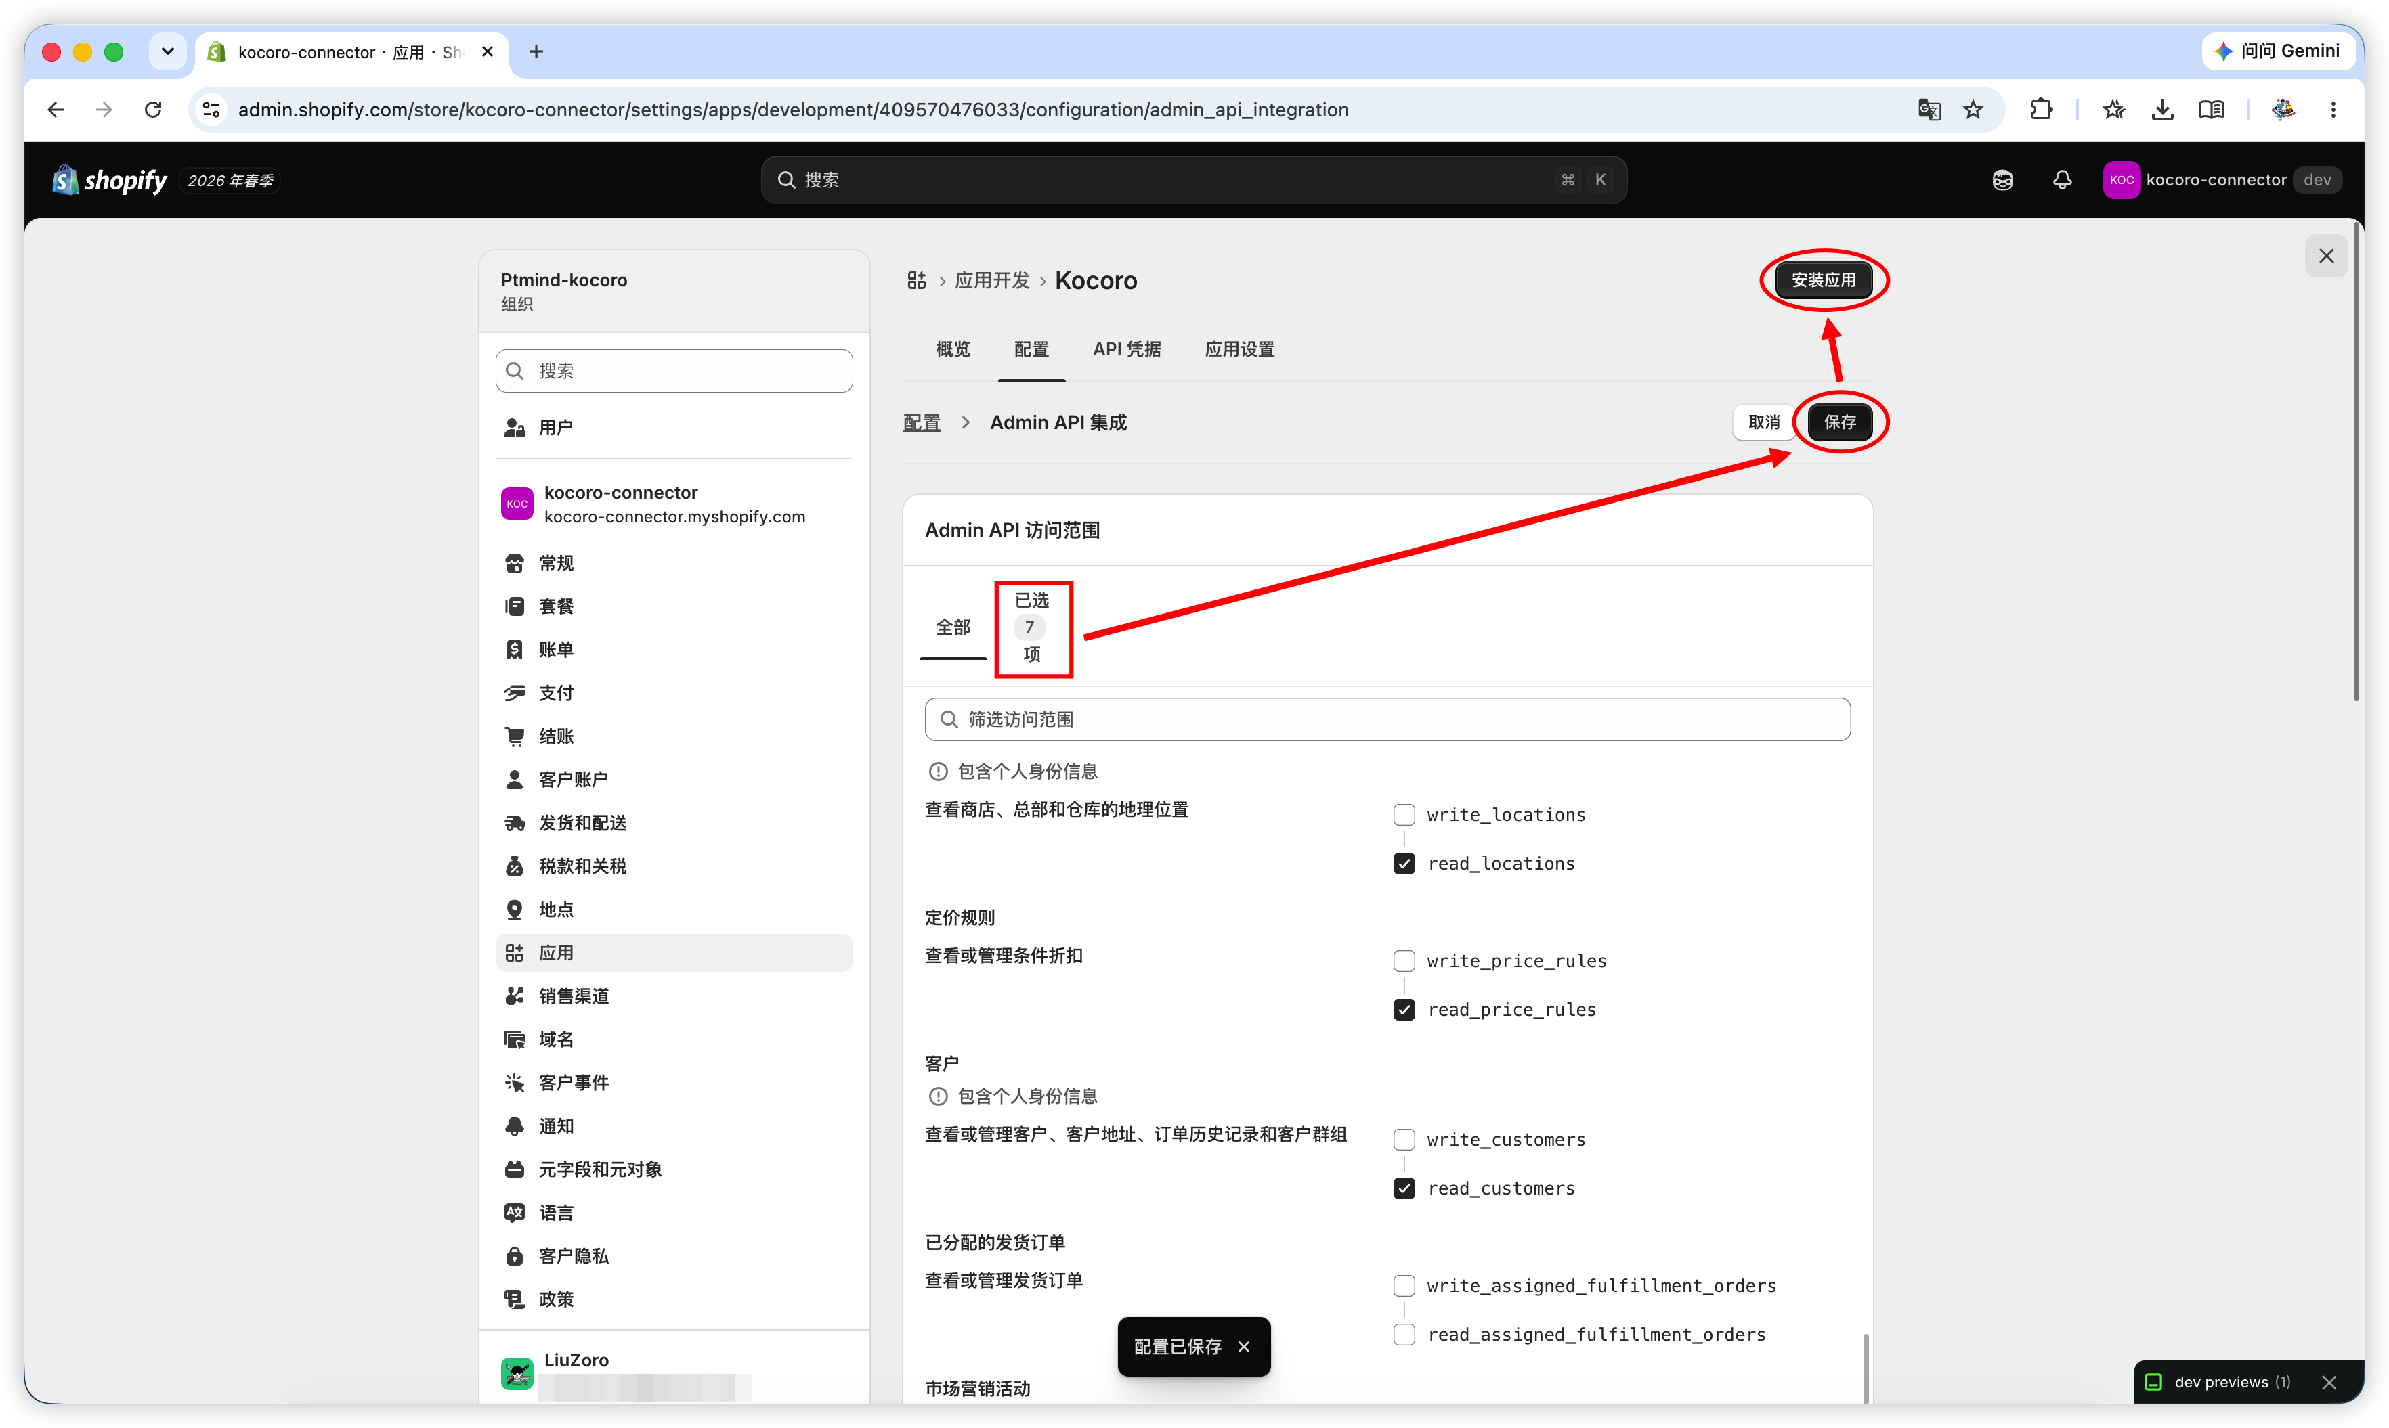Open Sales channels (销售渠道) settings
Screen dimensions: 2389x1428
pos(674,996)
